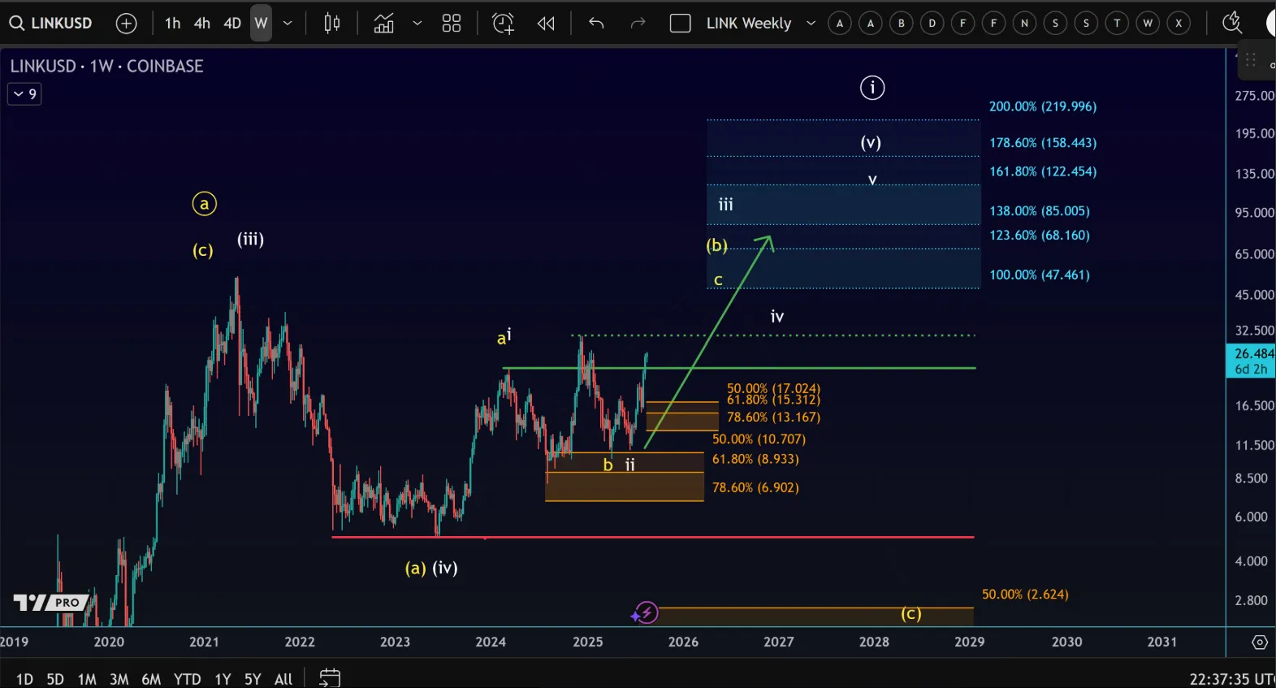Expand the indicator templates dropdown arrow
Screen dimensions: 1276x688
tap(417, 24)
